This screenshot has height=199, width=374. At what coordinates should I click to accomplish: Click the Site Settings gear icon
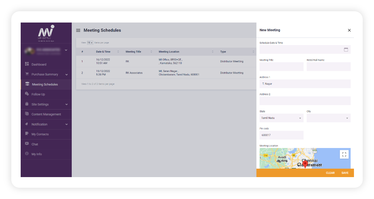tap(27, 104)
